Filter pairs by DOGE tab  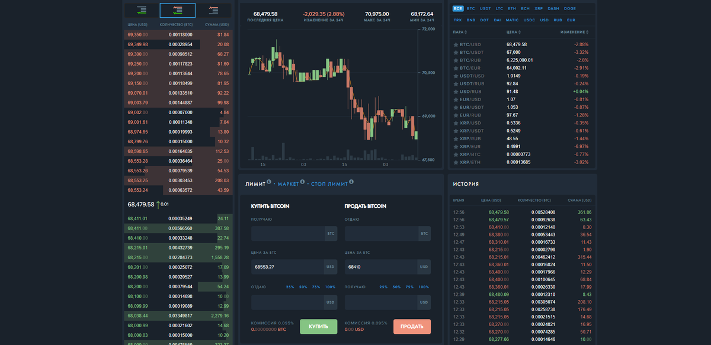pyautogui.click(x=570, y=9)
